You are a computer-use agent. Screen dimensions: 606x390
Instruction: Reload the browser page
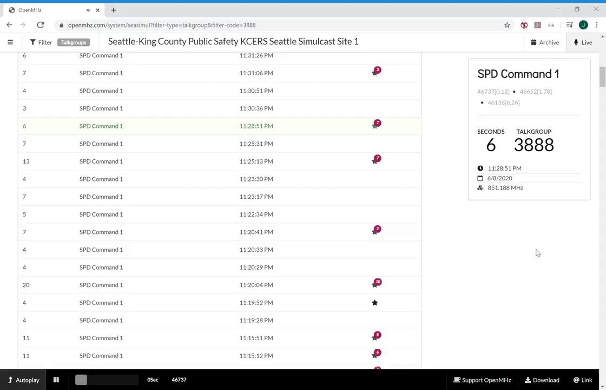click(x=40, y=25)
